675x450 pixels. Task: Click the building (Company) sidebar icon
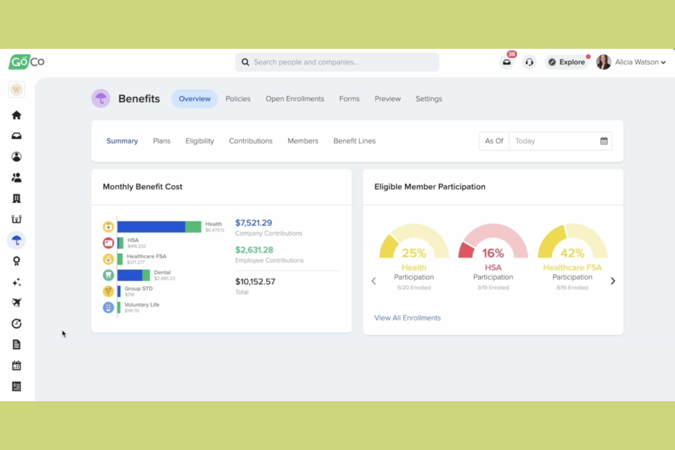(x=16, y=198)
